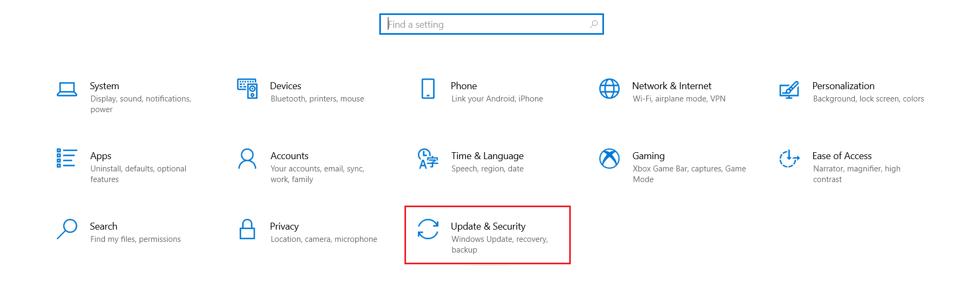Open the Update & Security text label
This screenshot has width=979, height=291.
click(x=488, y=226)
